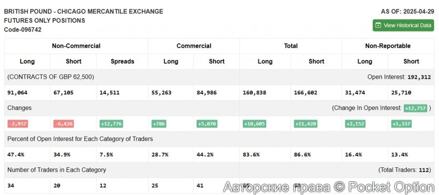Click the Spreads column header
The image size is (439, 195).
pyautogui.click(x=122, y=61)
